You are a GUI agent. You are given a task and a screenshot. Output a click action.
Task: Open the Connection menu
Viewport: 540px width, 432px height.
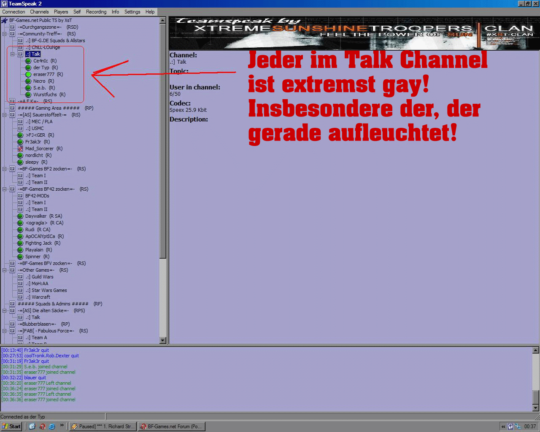(x=13, y=12)
